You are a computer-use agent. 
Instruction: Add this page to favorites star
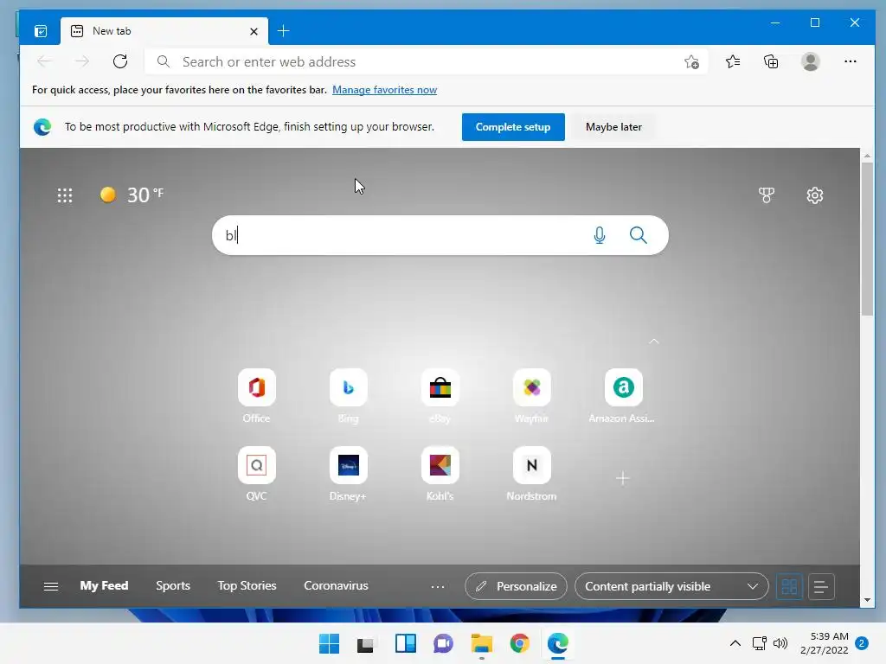click(691, 61)
